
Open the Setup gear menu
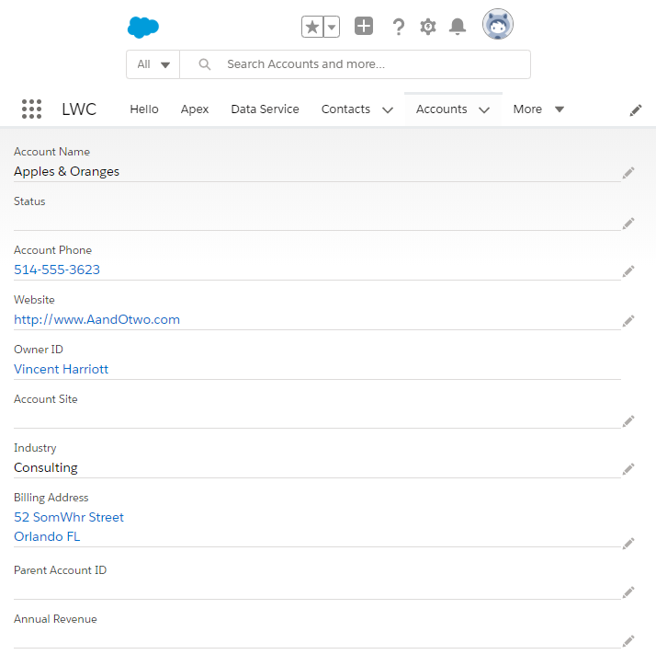pos(428,27)
